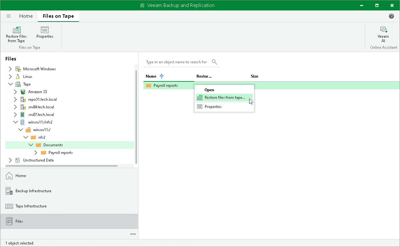Click the Linux penguin icon

coord(18,76)
